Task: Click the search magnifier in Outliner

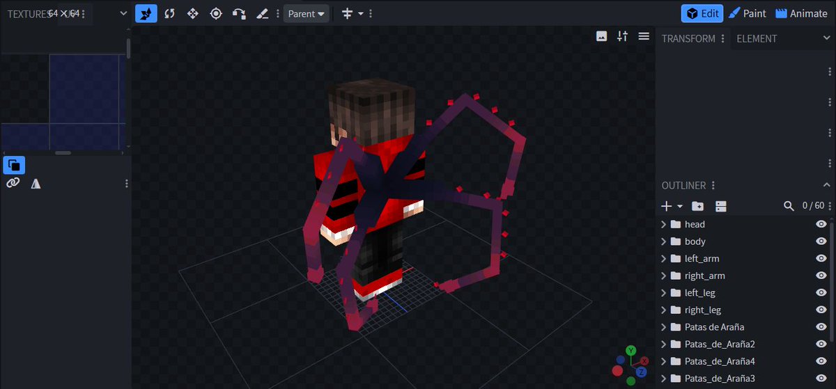Action: tap(789, 206)
